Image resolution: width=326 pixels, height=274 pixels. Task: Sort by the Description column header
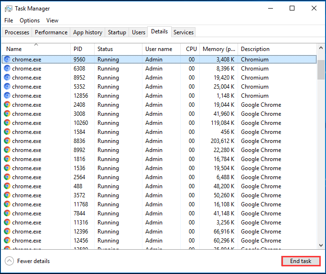point(277,49)
